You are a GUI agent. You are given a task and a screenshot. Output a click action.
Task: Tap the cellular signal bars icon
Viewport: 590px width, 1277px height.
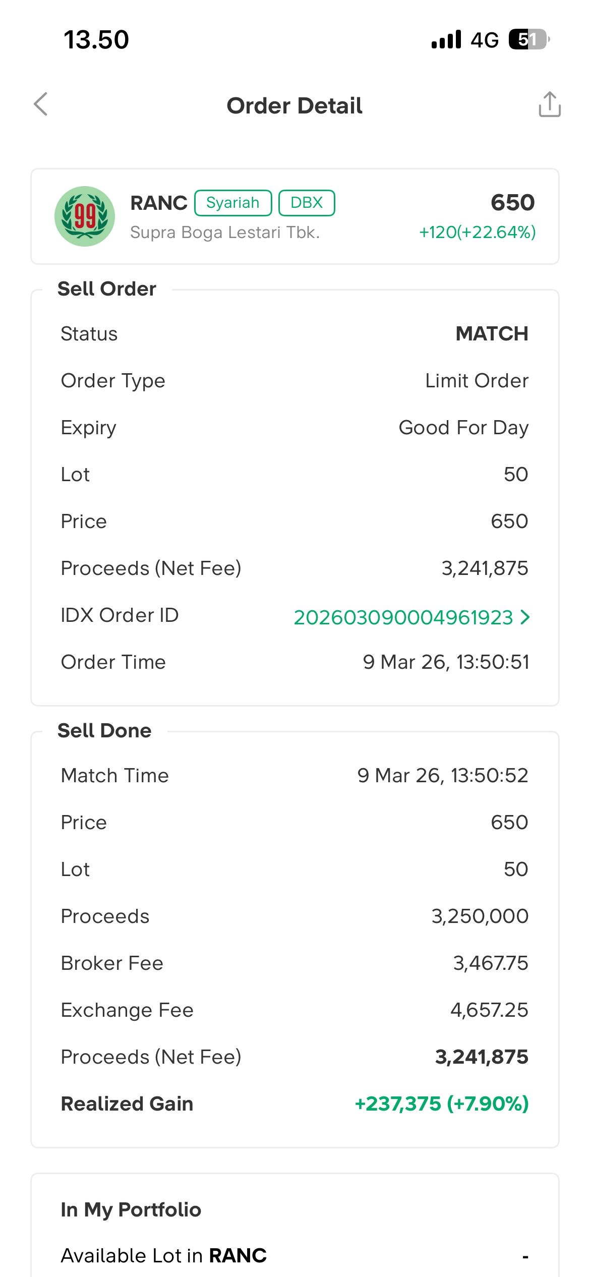tap(446, 39)
